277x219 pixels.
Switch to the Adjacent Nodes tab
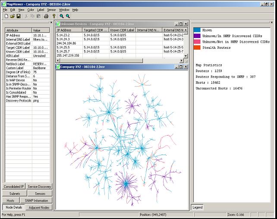[39, 208]
